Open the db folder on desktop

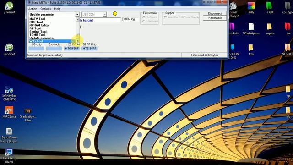pyautogui.click(x=288, y=113)
